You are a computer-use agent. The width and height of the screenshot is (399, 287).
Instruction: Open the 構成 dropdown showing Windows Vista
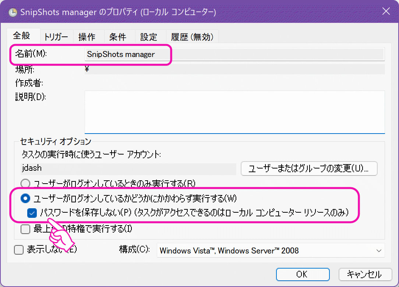point(271,251)
